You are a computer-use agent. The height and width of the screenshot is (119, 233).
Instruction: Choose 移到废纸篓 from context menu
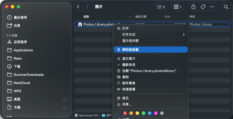click(x=130, y=50)
